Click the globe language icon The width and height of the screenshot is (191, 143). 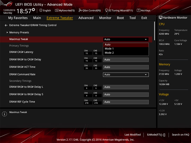[41, 10]
